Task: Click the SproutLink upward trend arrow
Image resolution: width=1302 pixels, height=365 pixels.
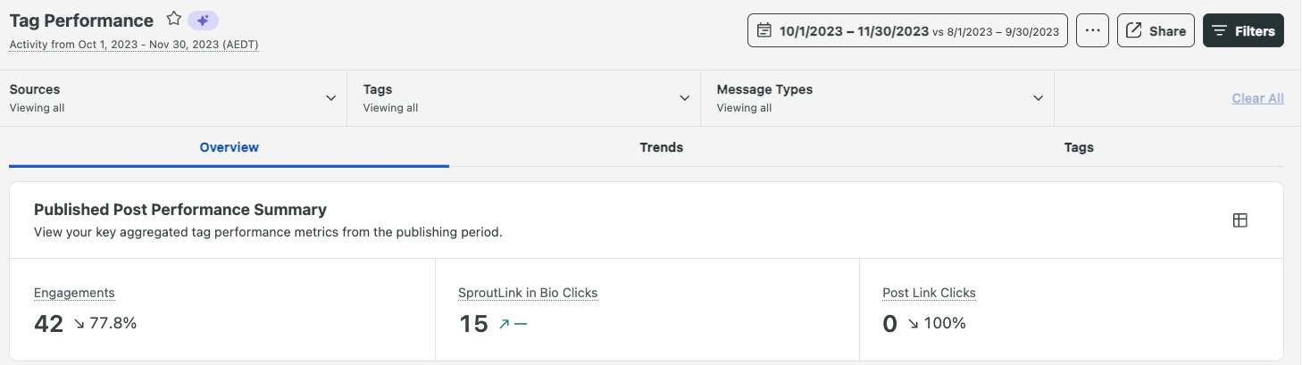Action: 504,324
